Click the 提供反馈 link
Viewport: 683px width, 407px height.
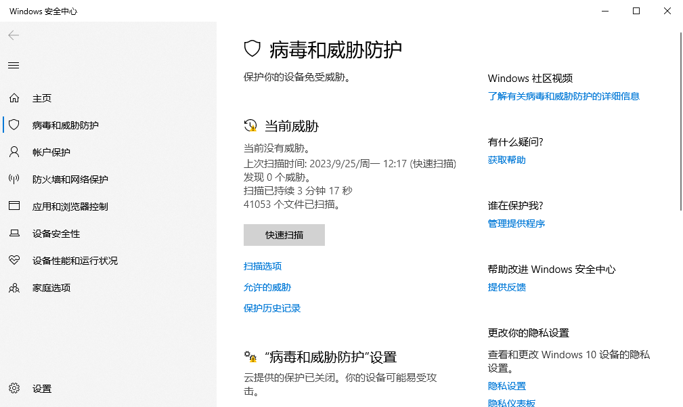[x=506, y=287]
